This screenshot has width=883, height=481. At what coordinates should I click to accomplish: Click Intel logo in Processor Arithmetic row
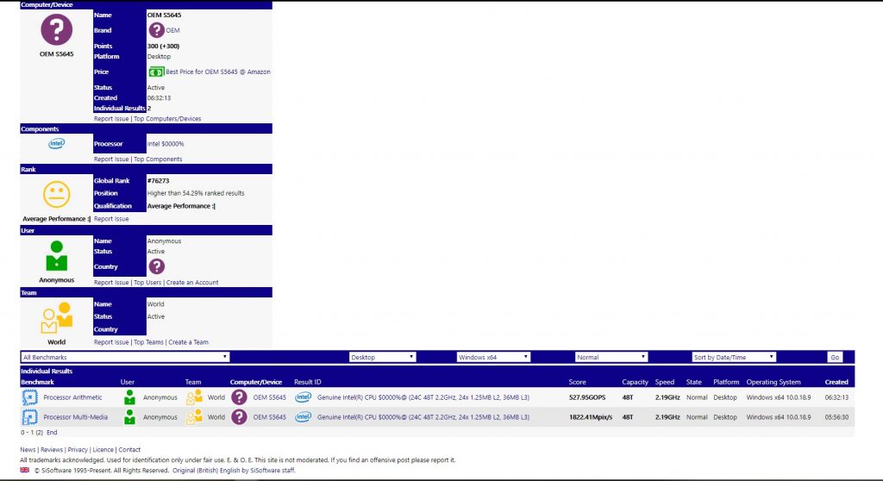coord(303,397)
